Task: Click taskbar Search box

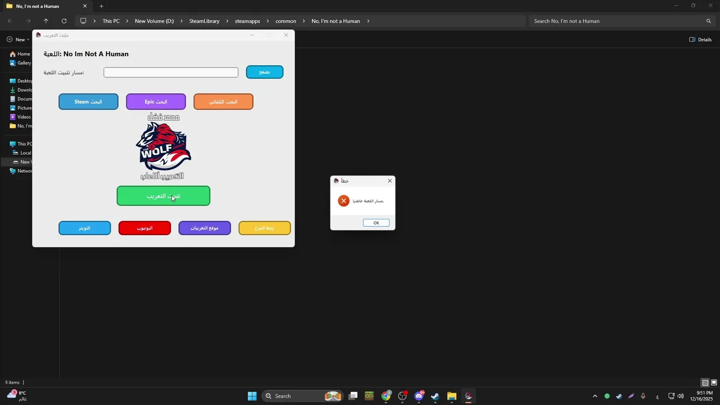Action: (303, 396)
